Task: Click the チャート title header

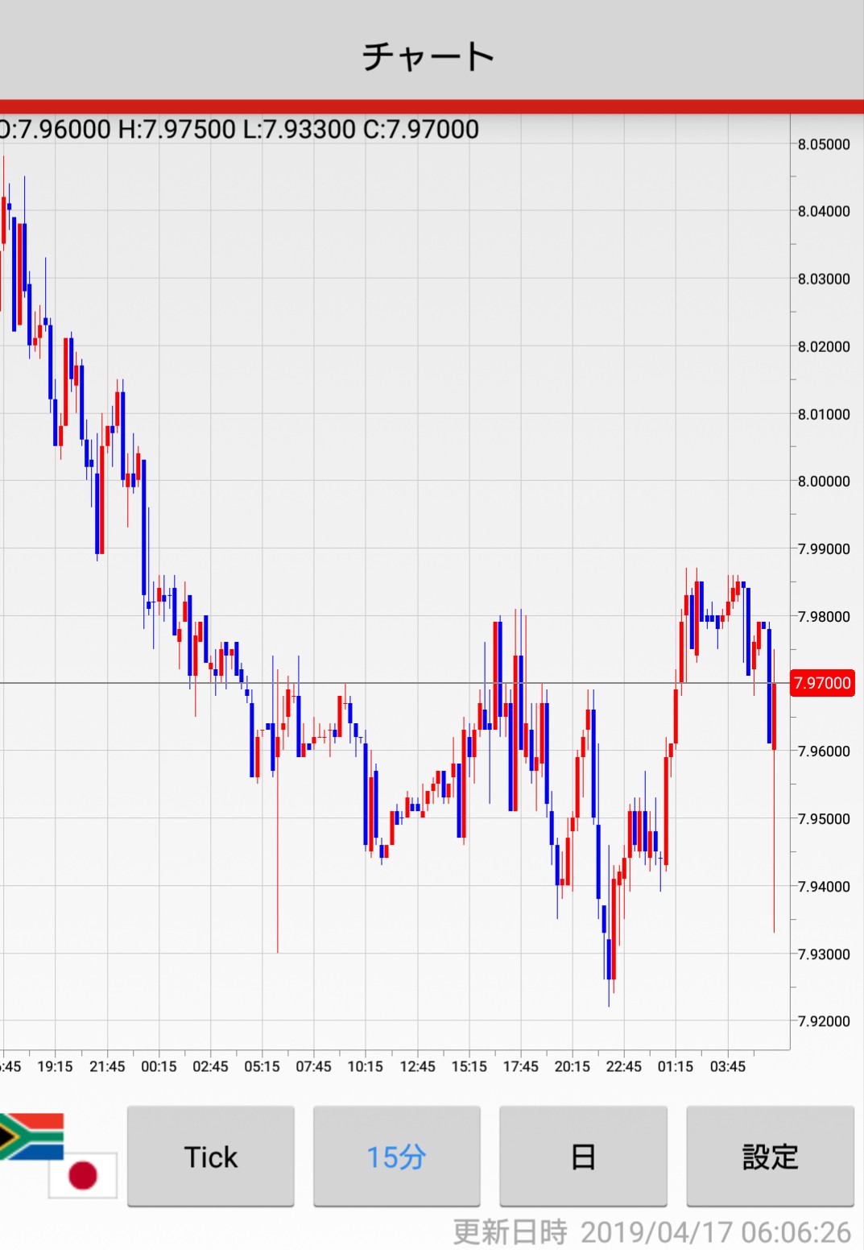Action: [428, 56]
